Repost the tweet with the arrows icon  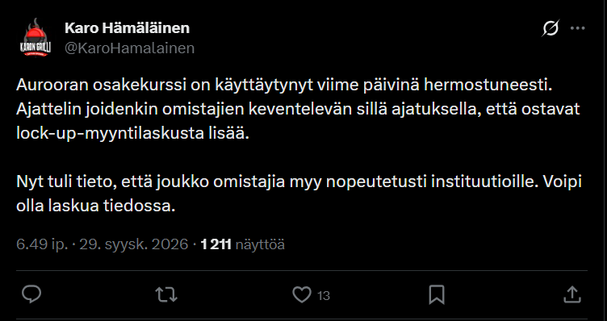coord(166,294)
